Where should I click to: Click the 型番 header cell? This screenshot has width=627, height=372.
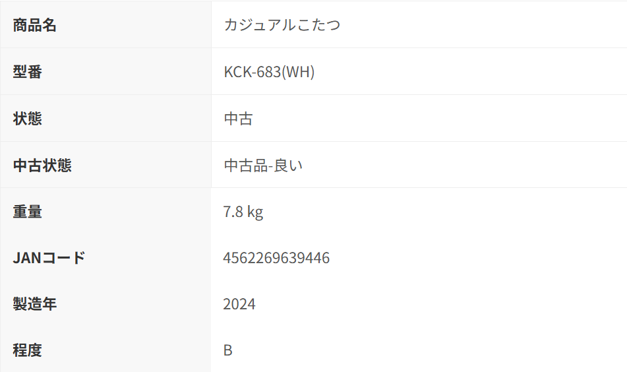coord(28,72)
